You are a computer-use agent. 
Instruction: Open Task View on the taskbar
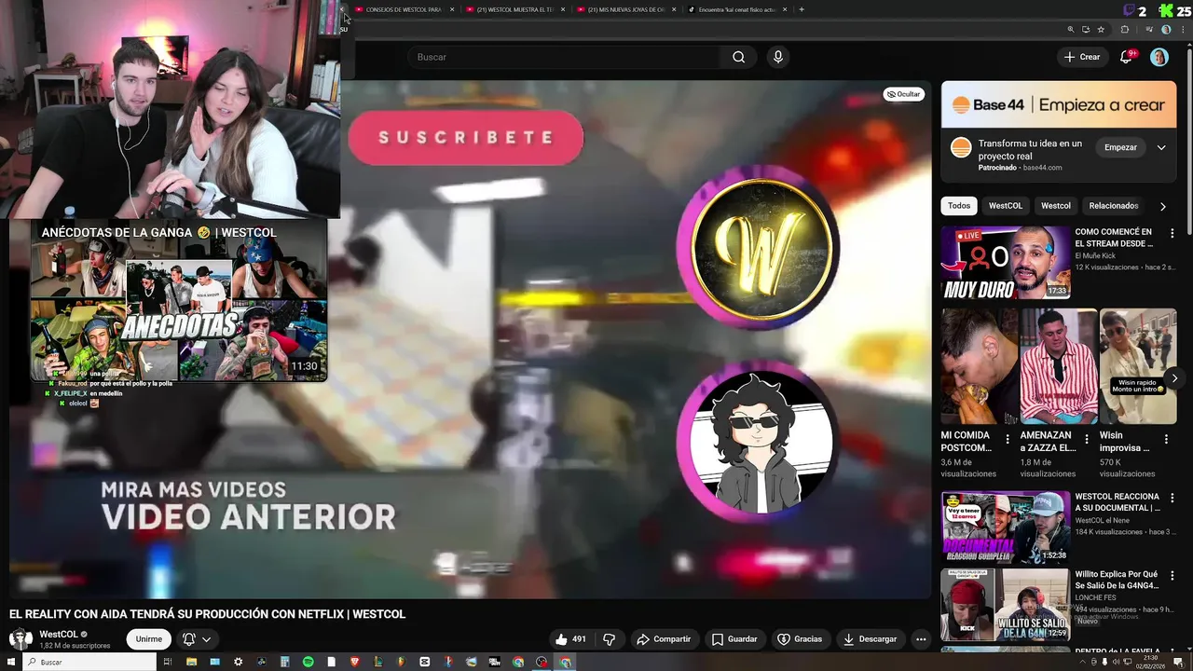coord(168,662)
